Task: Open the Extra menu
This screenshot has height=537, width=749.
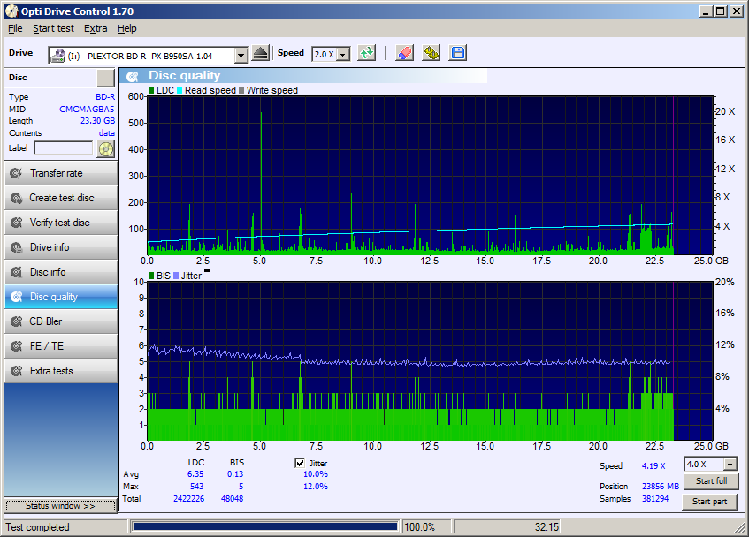Action: pos(96,28)
